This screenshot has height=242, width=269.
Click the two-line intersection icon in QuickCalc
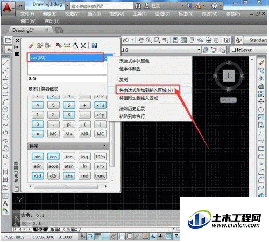[x=83, y=46]
